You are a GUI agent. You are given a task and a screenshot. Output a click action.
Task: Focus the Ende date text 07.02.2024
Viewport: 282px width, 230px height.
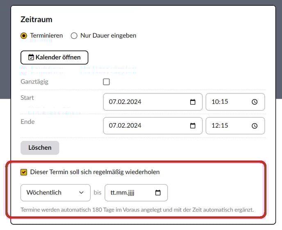click(125, 126)
